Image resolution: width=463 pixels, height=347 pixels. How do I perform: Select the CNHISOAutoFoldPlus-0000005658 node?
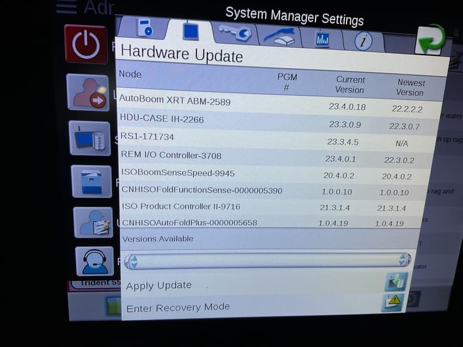189,222
